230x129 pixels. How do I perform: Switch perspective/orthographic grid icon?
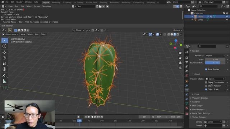pos(180,68)
